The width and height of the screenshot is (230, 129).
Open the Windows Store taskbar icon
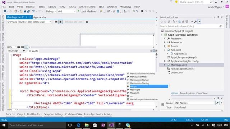[95, 125]
